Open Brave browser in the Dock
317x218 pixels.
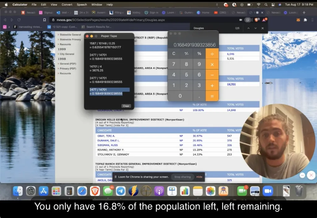[95, 191]
